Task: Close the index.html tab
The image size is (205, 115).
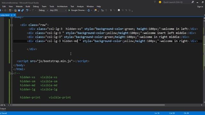Action: tap(14, 15)
